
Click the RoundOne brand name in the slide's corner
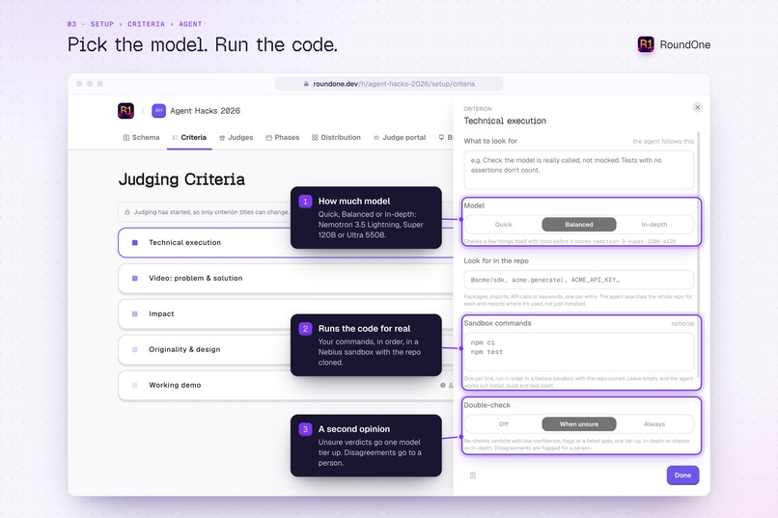point(684,44)
